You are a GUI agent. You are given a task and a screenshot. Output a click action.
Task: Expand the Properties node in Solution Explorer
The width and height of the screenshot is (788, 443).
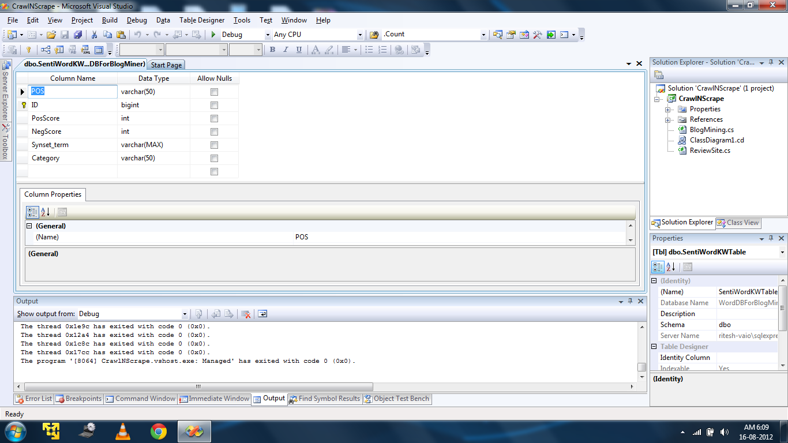pos(668,109)
